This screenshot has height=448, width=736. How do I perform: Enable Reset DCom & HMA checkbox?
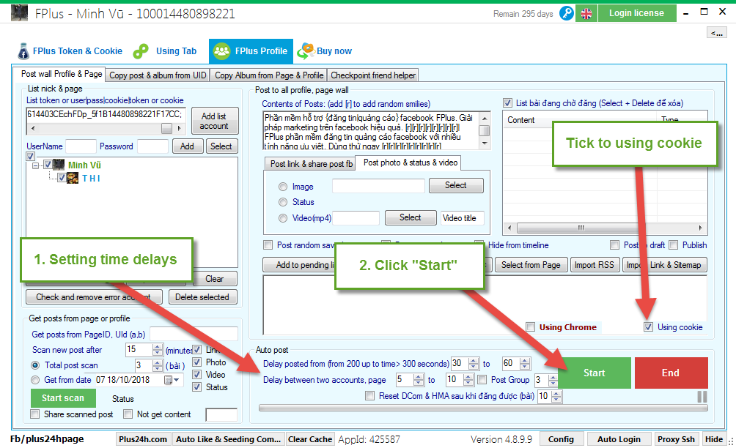pyautogui.click(x=370, y=396)
